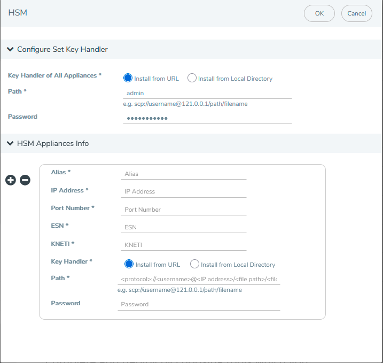Click the minus icon to remove appliance
The image size is (383, 363).
25,180
